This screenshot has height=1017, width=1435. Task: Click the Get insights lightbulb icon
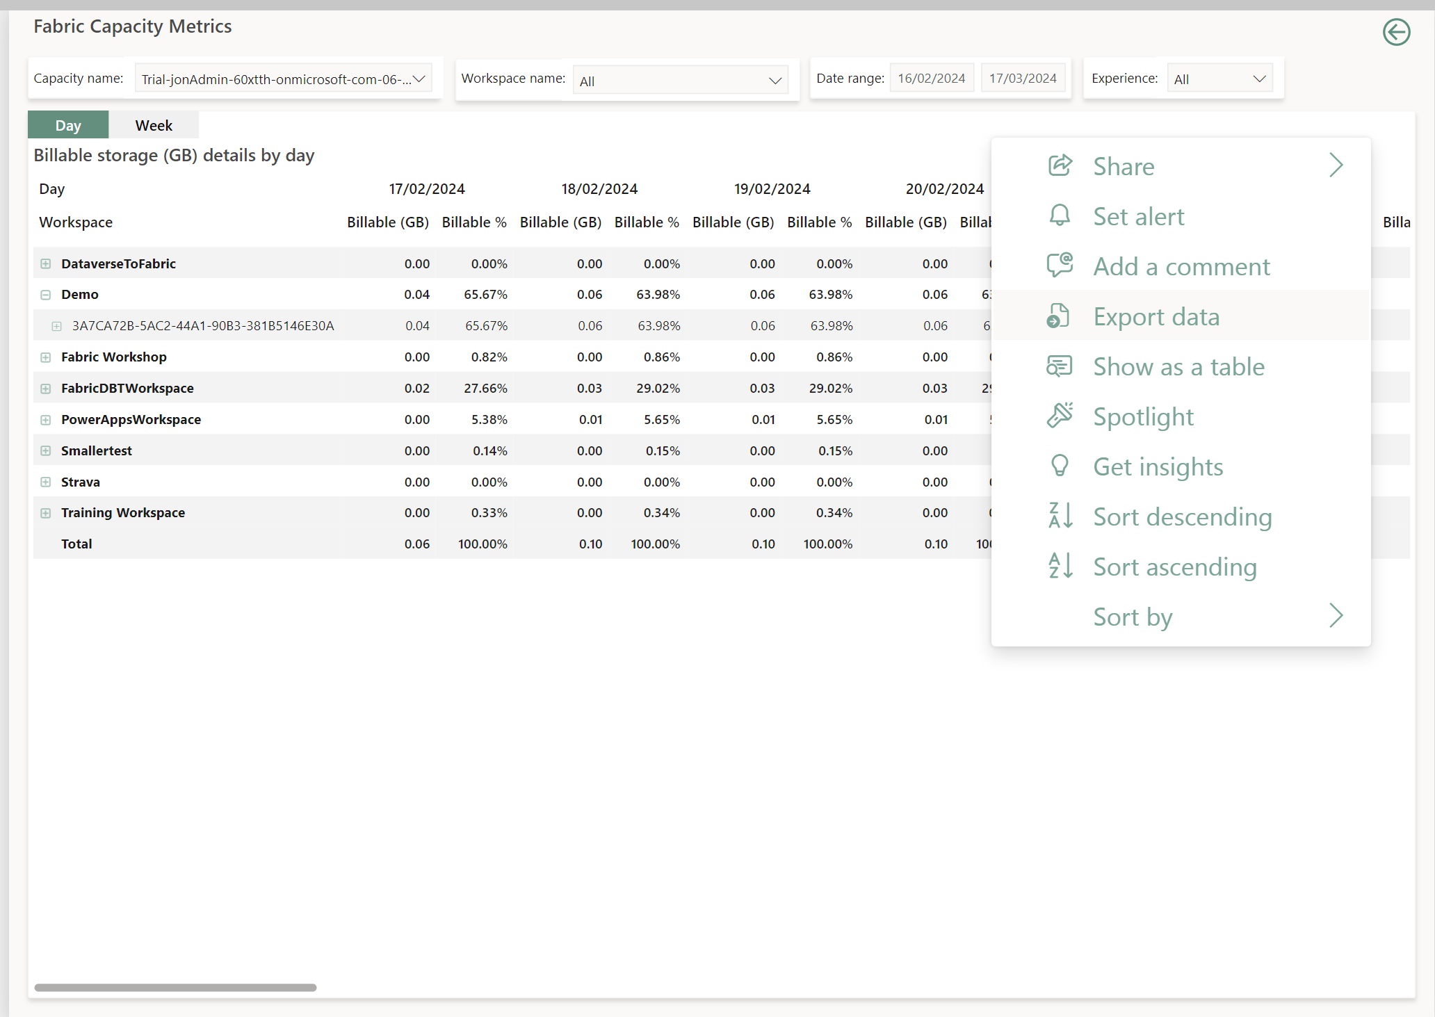[1060, 466]
